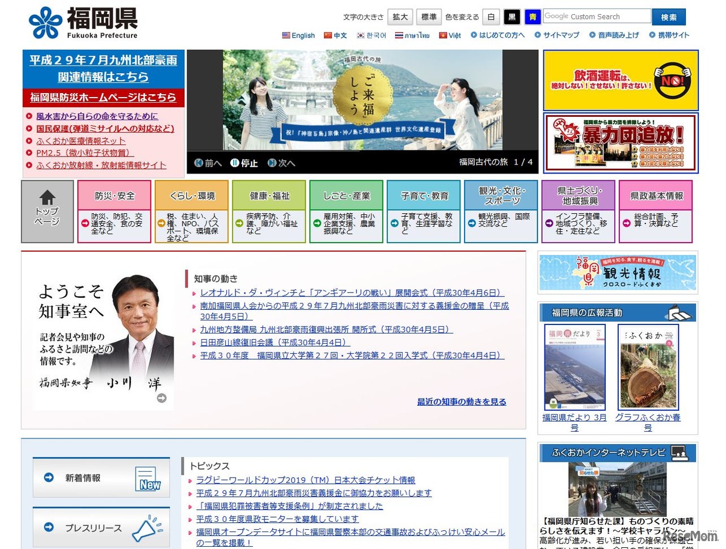Select the 音声読み上げ speech readout icon
This screenshot has width=726, height=549.
[593, 35]
